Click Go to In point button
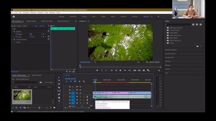The width and height of the screenshot is (216, 121). (112, 70)
